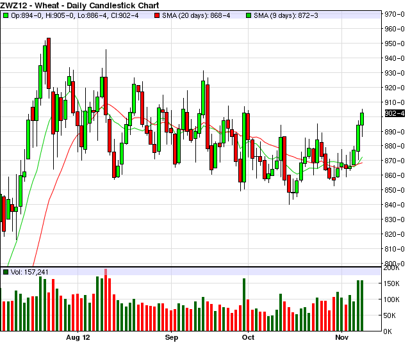Image resolution: width=410 pixels, height=343 pixels.
Task: Click the red SMA 20 days swatch
Action: point(157,15)
